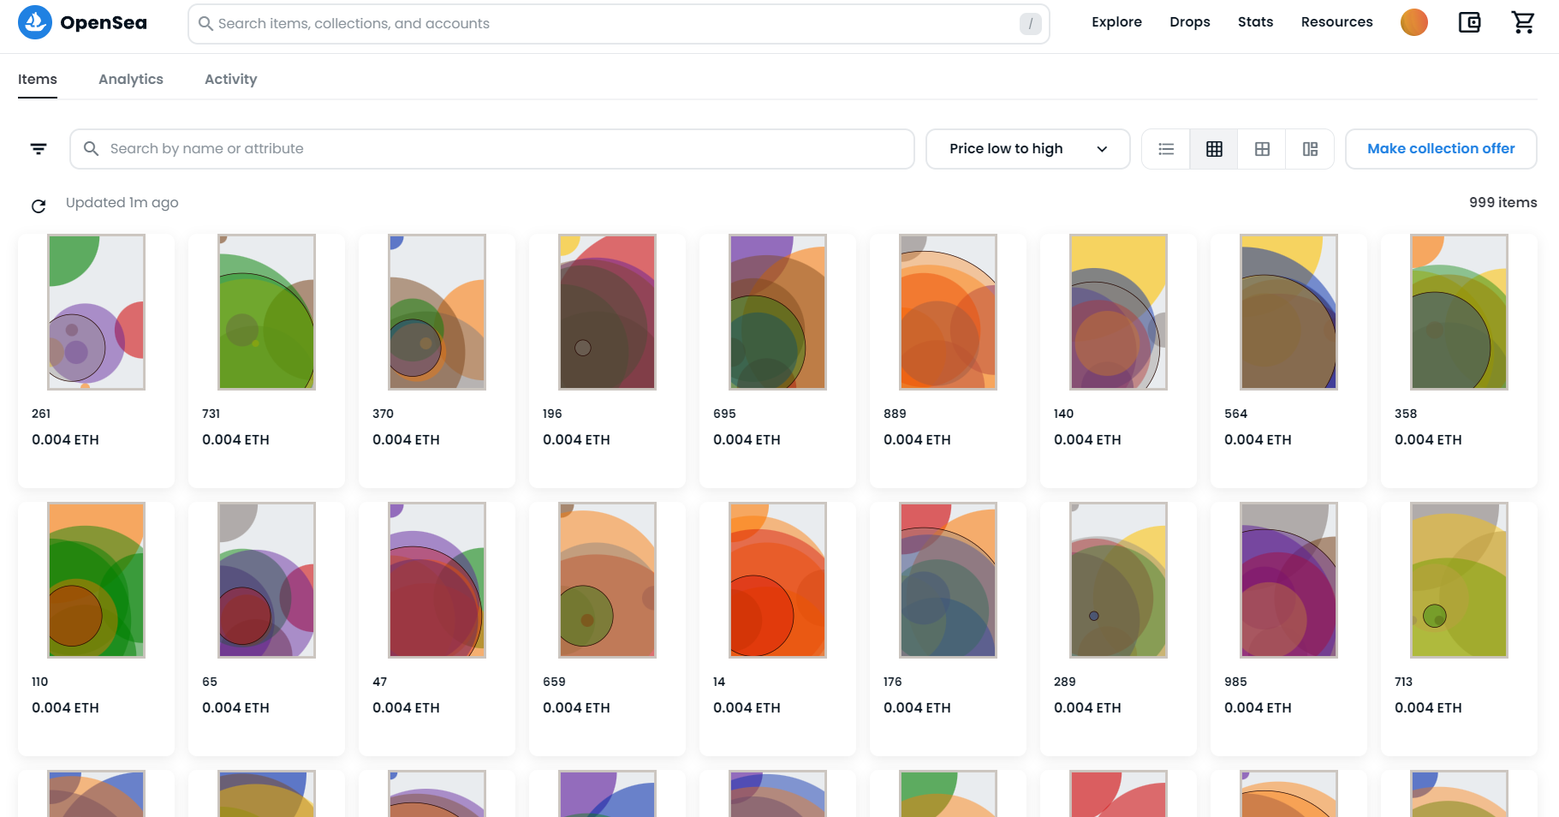This screenshot has height=817, width=1559.
Task: Open item 889 thumbnail
Action: [x=948, y=313]
